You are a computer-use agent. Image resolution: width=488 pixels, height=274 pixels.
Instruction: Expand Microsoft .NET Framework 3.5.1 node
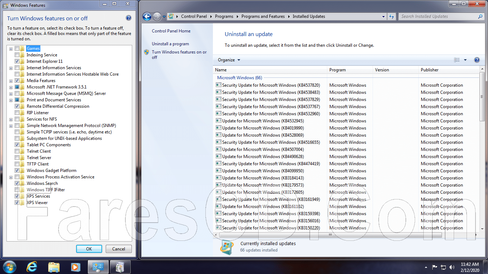[x=11, y=87]
